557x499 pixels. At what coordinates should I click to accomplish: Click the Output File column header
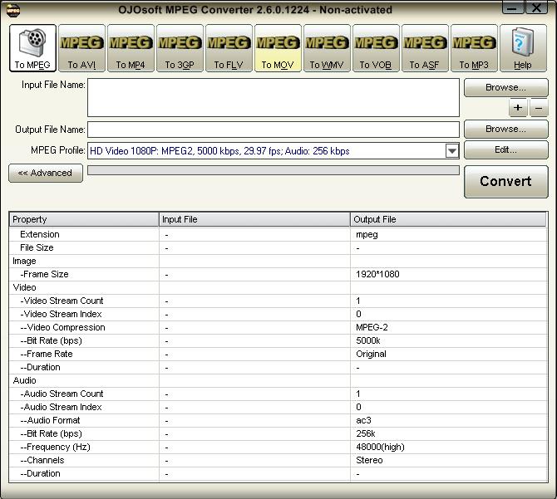[448, 219]
